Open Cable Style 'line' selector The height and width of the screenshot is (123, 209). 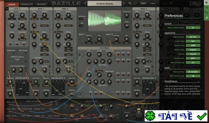click(193, 41)
